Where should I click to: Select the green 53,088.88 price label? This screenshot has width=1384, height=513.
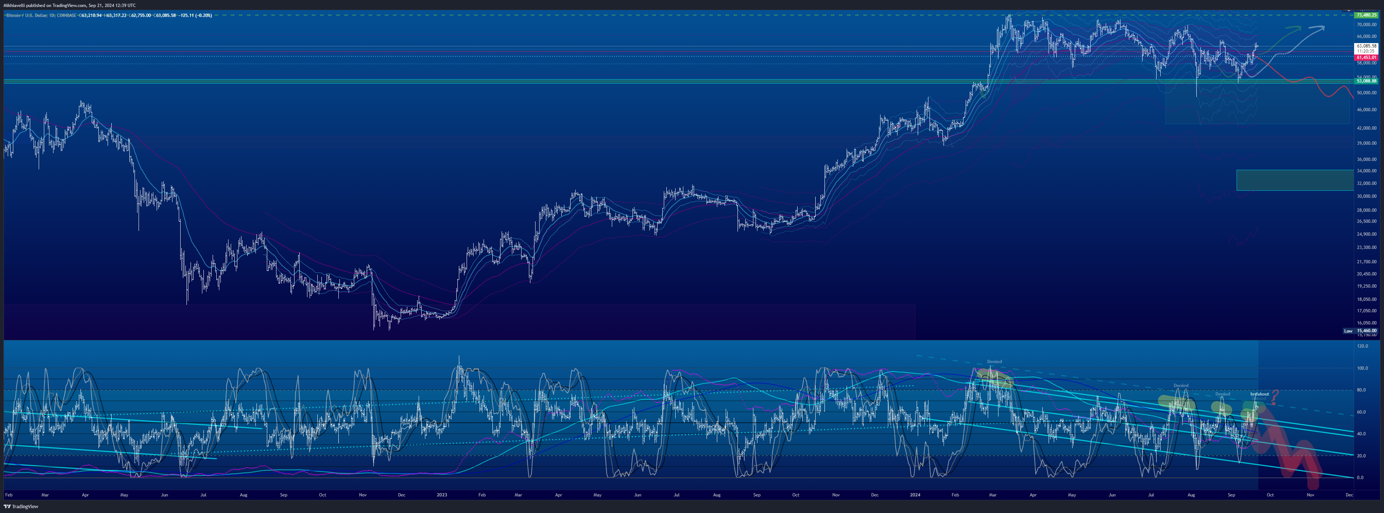click(x=1367, y=81)
